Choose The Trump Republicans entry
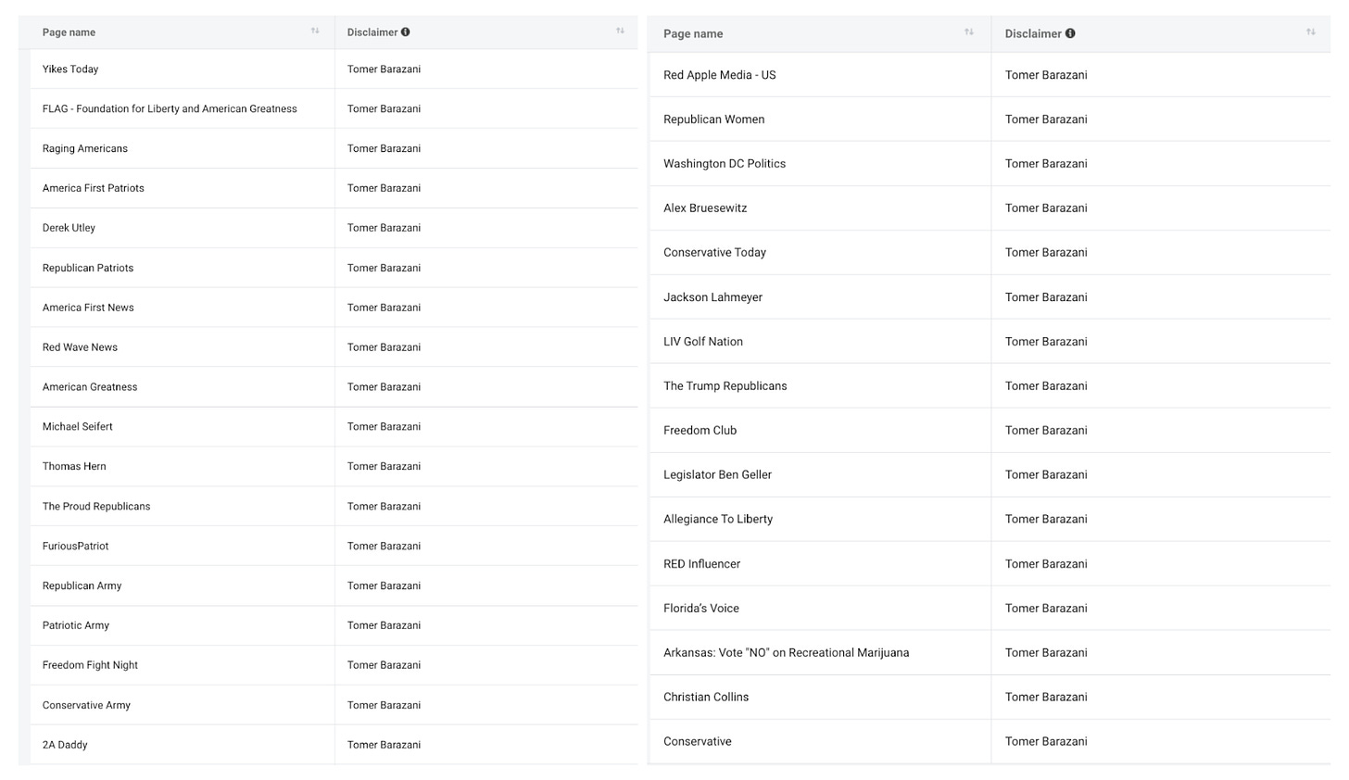The height and width of the screenshot is (780, 1349). pos(725,386)
